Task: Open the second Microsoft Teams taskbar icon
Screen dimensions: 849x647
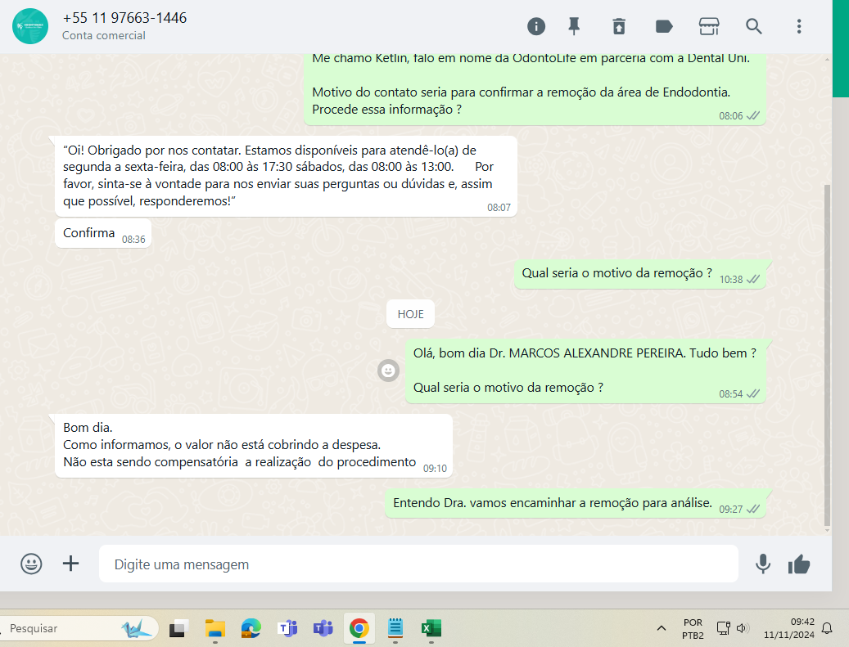Action: [323, 628]
